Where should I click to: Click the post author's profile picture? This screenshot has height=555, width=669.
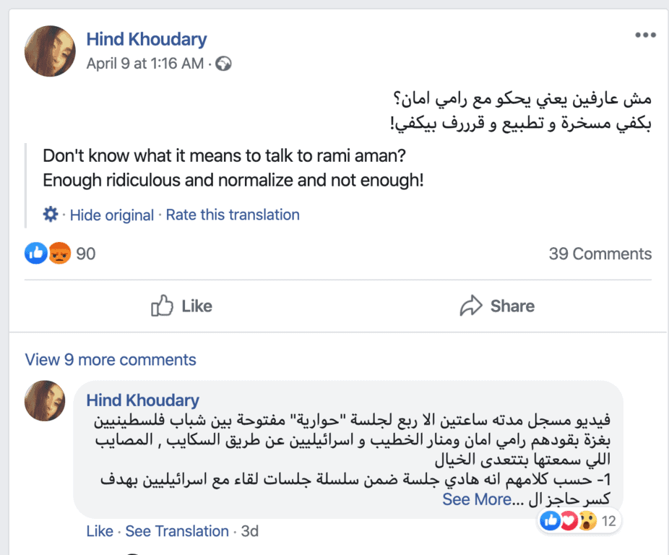tap(50, 51)
